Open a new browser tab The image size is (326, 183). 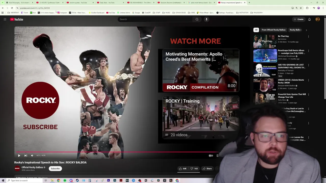(x=249, y=3)
